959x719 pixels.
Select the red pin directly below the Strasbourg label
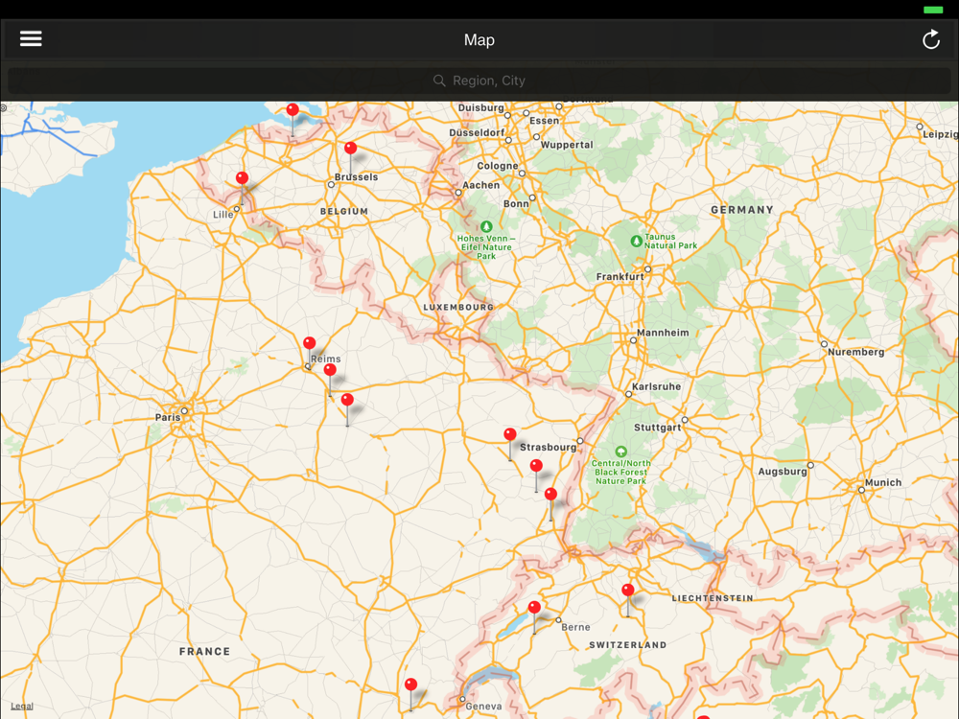(x=536, y=466)
